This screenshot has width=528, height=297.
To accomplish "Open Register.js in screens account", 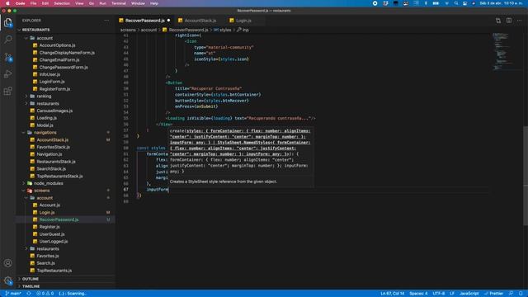I will [x=49, y=227].
